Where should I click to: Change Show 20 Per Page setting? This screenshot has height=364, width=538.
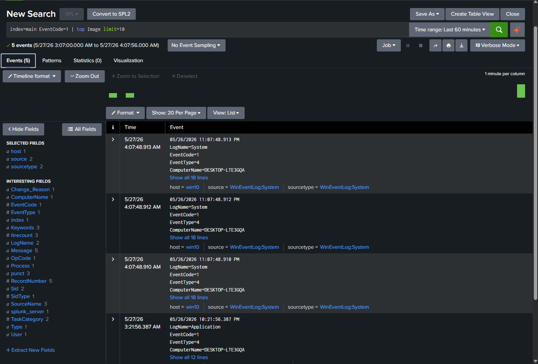coord(176,113)
